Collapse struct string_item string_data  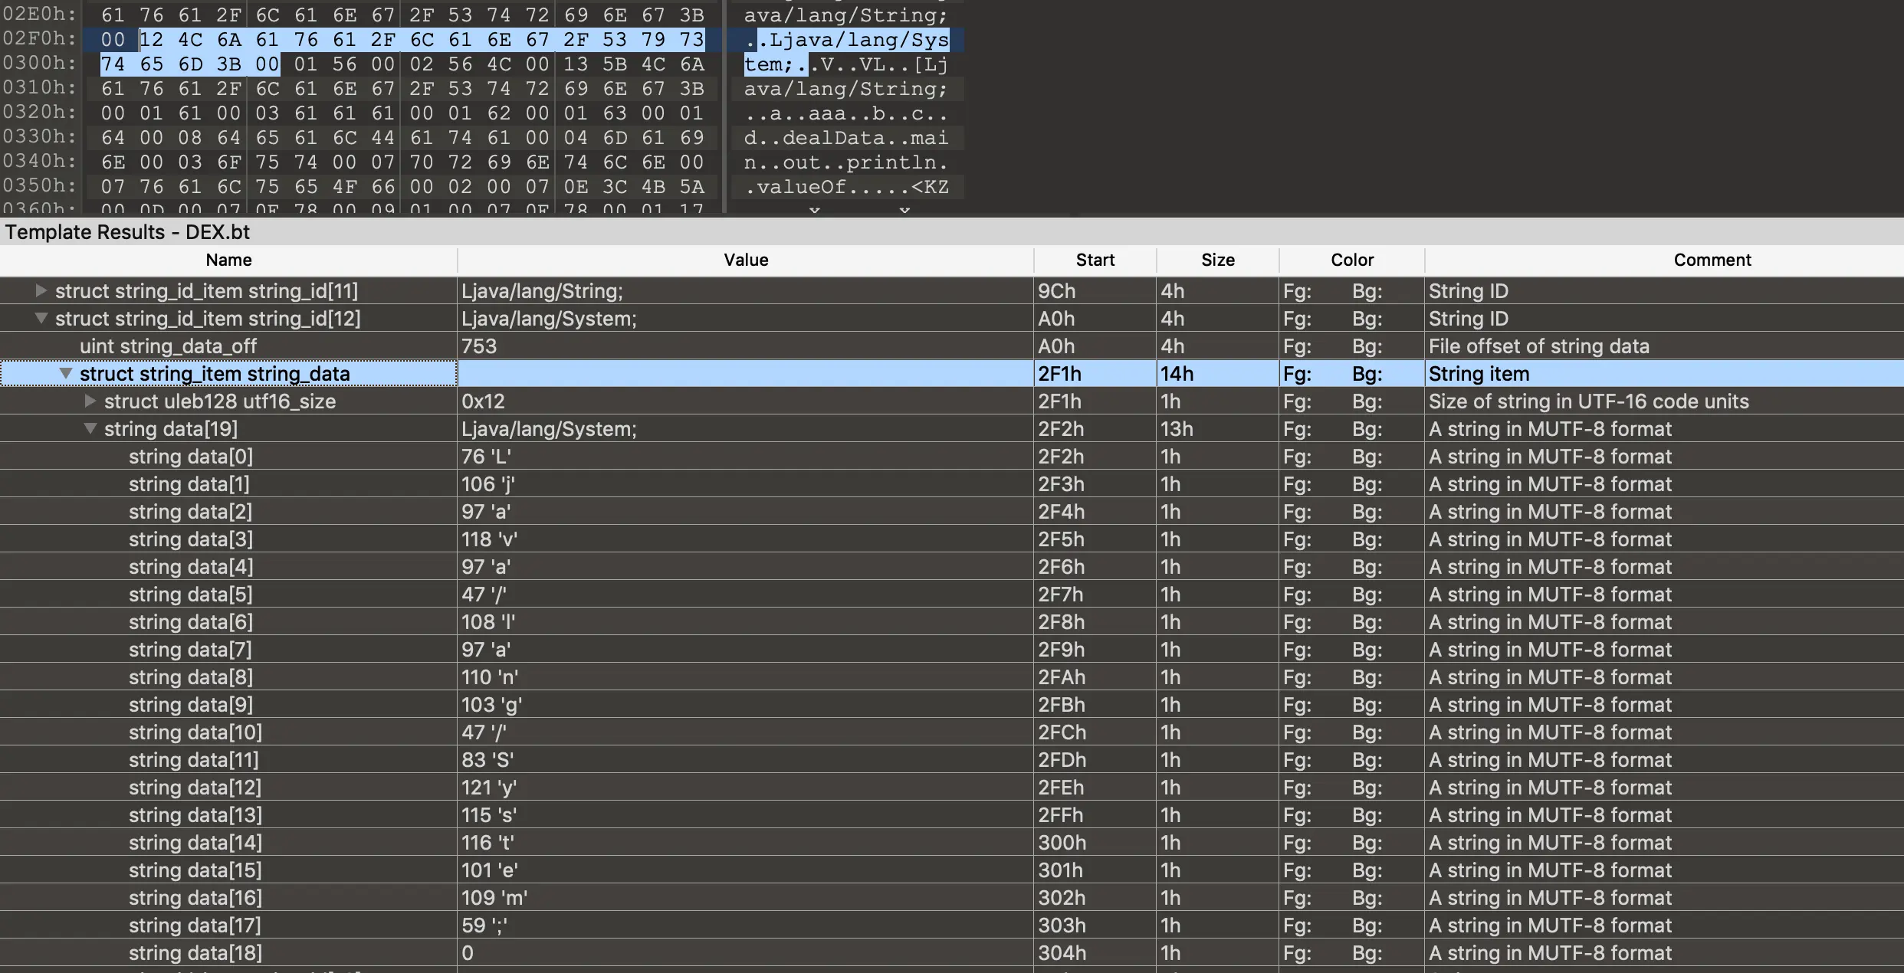pyautogui.click(x=66, y=374)
